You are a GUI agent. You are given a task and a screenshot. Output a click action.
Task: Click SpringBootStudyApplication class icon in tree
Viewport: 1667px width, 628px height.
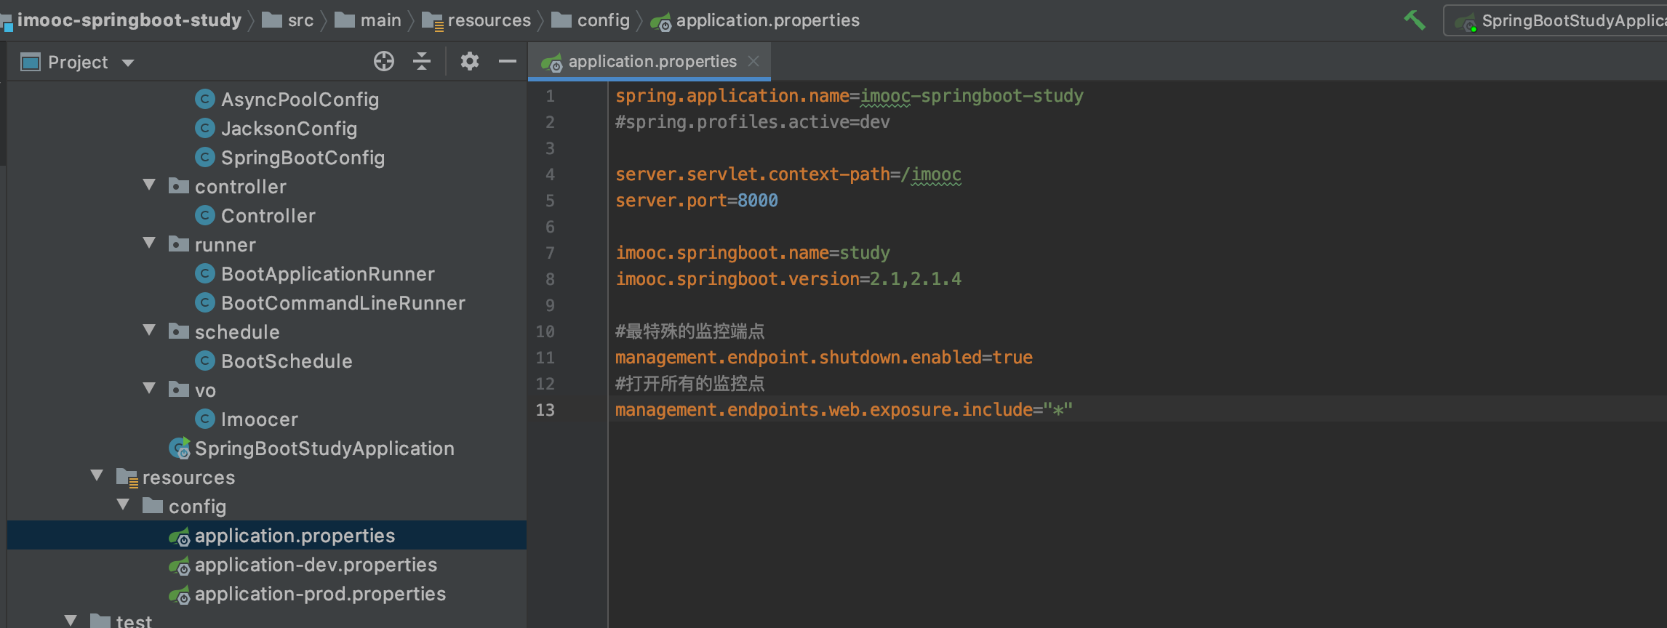point(180,448)
